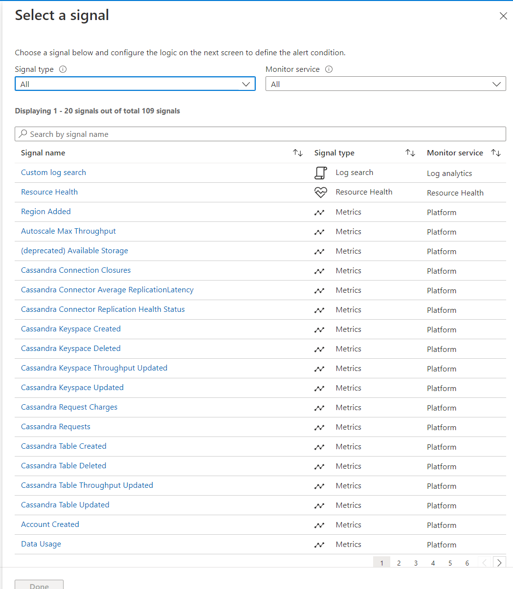Click the Metrics icon beside Data Usage

point(319,545)
